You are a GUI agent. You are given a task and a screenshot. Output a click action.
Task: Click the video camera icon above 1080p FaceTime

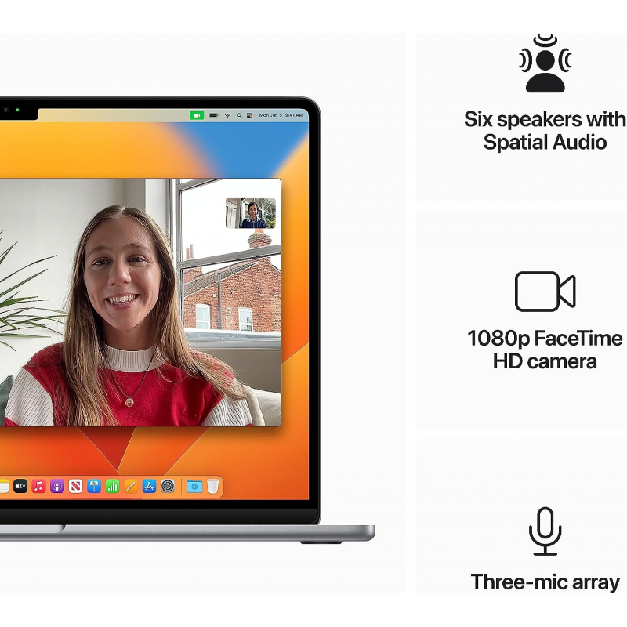545,292
